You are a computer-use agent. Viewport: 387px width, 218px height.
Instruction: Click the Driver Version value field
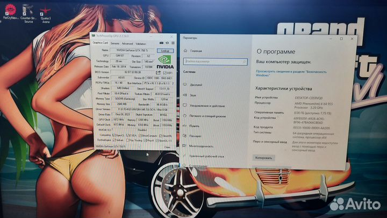tap(142, 109)
